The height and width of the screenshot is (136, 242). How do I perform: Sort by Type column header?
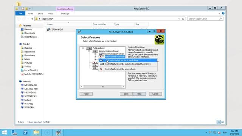tap(116, 24)
